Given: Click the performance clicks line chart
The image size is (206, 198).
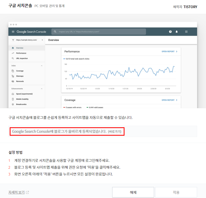Looking at the screenshot, I should click(x=122, y=73).
